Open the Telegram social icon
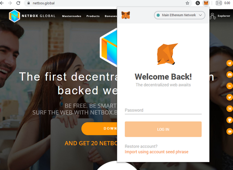 229,63
